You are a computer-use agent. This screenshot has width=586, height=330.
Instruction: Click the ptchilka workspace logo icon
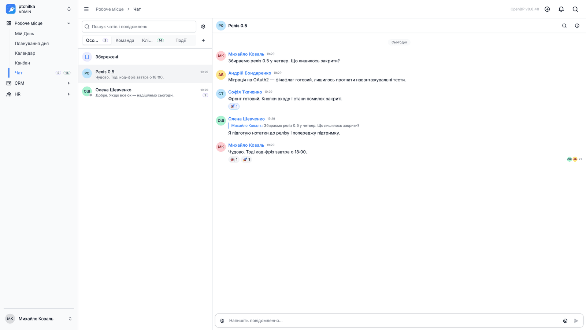point(11,9)
